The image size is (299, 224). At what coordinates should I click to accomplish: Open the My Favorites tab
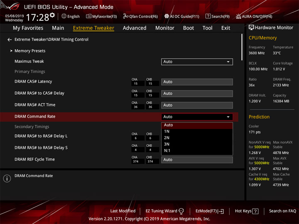point(28,28)
